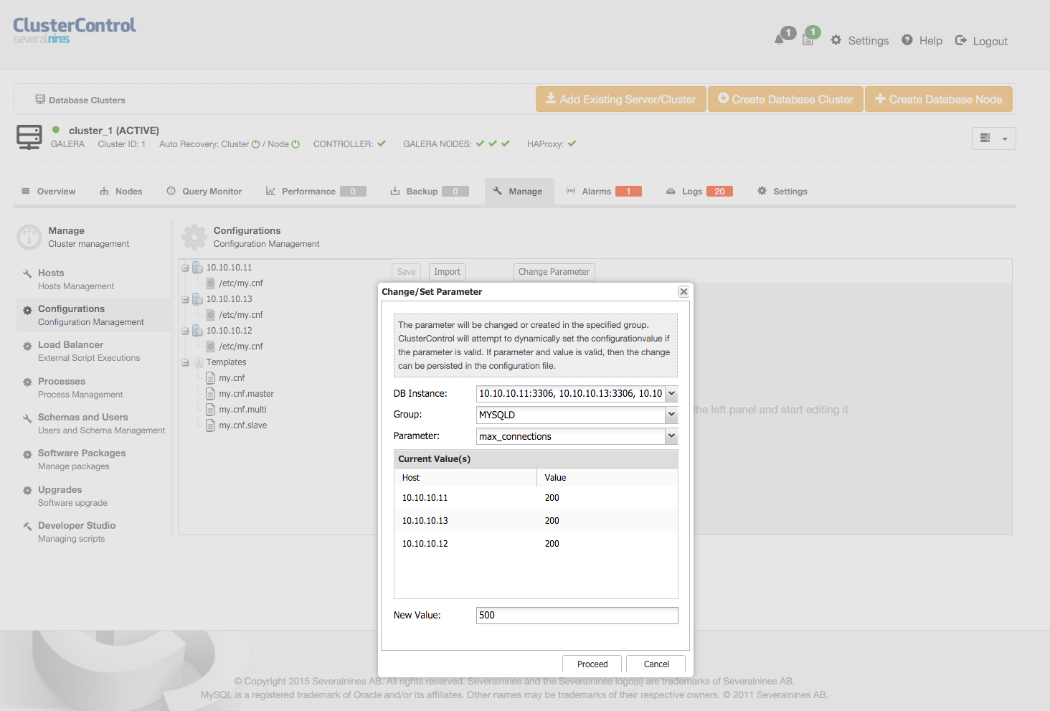
Task: Click the Save configuration button
Action: click(x=406, y=272)
